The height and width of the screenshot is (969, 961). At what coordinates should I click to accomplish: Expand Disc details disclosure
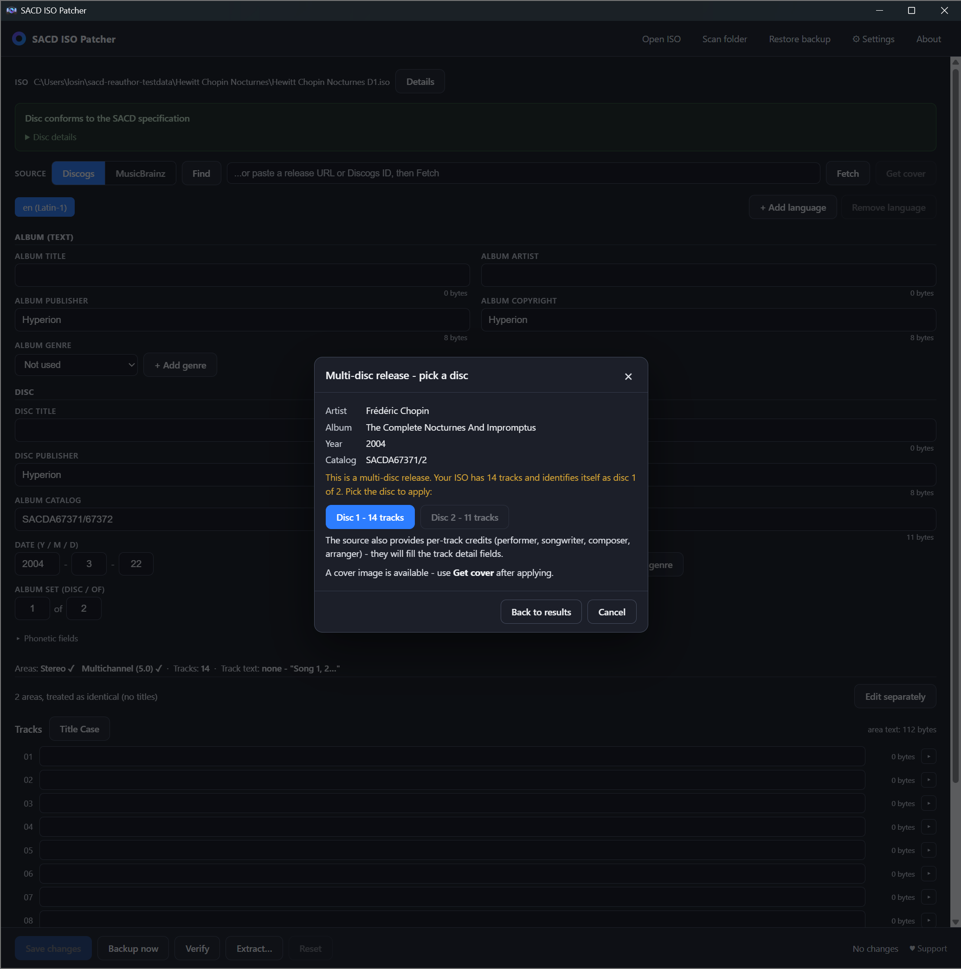click(51, 137)
